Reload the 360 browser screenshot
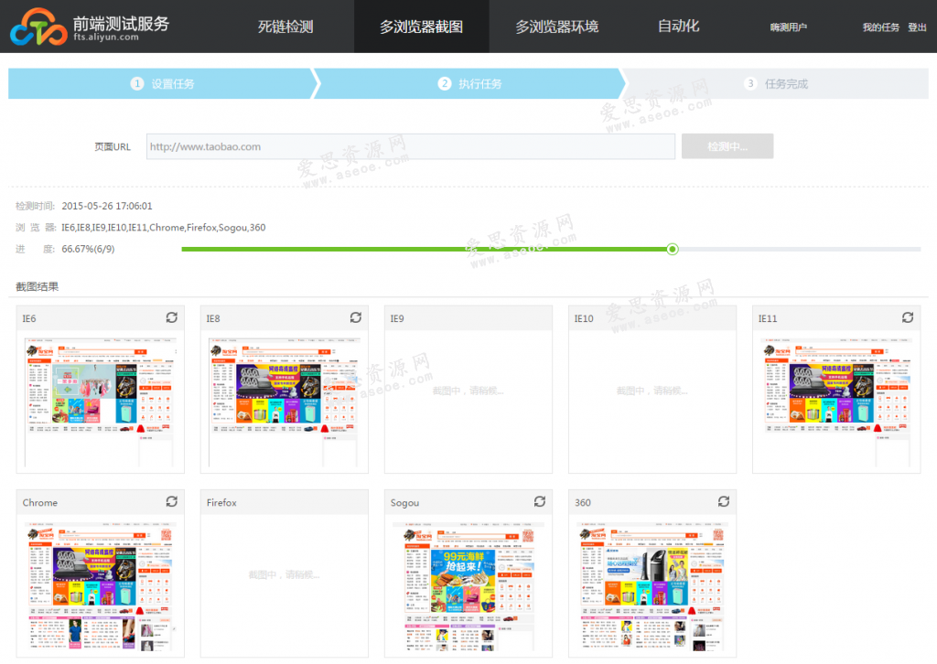937x664 pixels. 724,501
